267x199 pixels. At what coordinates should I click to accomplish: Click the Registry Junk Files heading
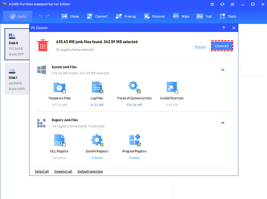tap(65, 120)
